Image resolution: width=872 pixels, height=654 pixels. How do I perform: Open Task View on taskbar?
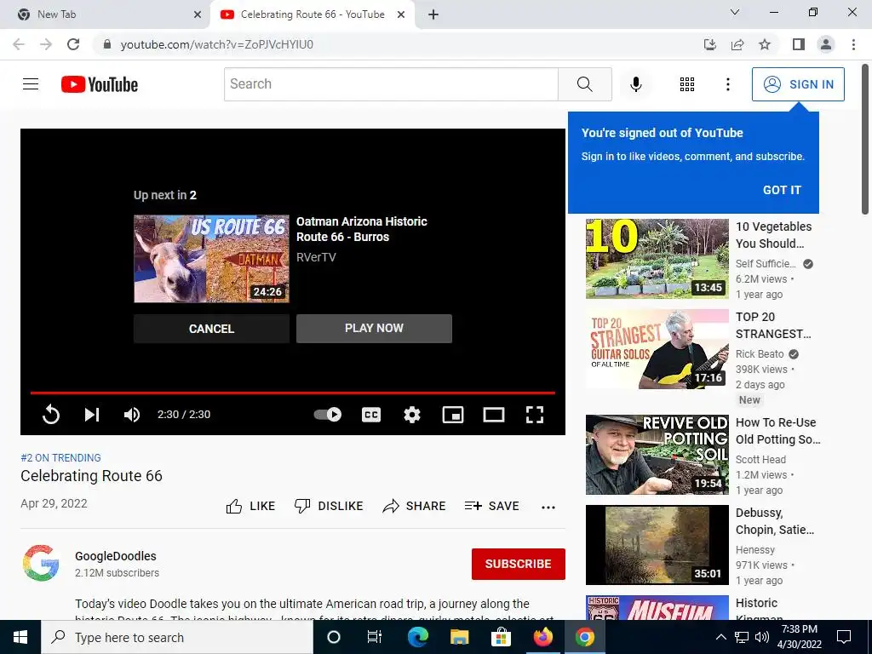(375, 637)
